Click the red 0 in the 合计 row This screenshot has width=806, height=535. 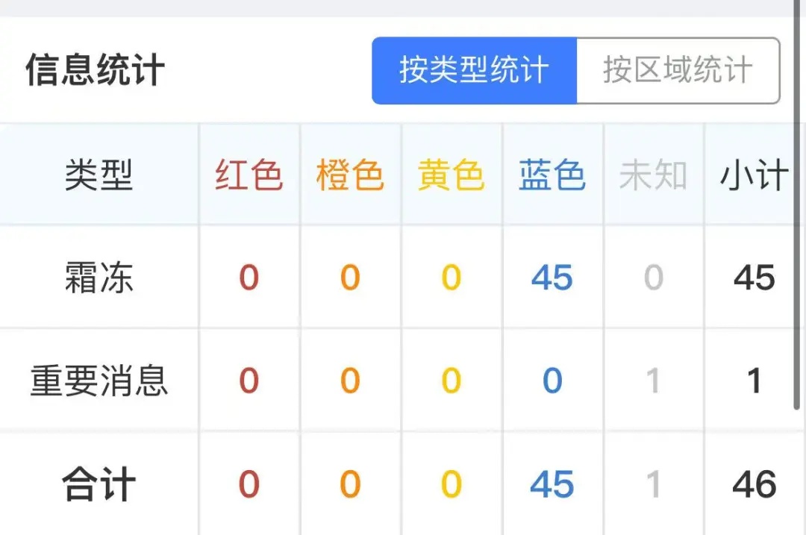(x=249, y=484)
